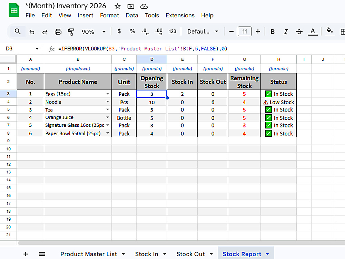Image resolution: width=345 pixels, height=259 pixels.
Task: Format as percent
Action: (x=132, y=31)
